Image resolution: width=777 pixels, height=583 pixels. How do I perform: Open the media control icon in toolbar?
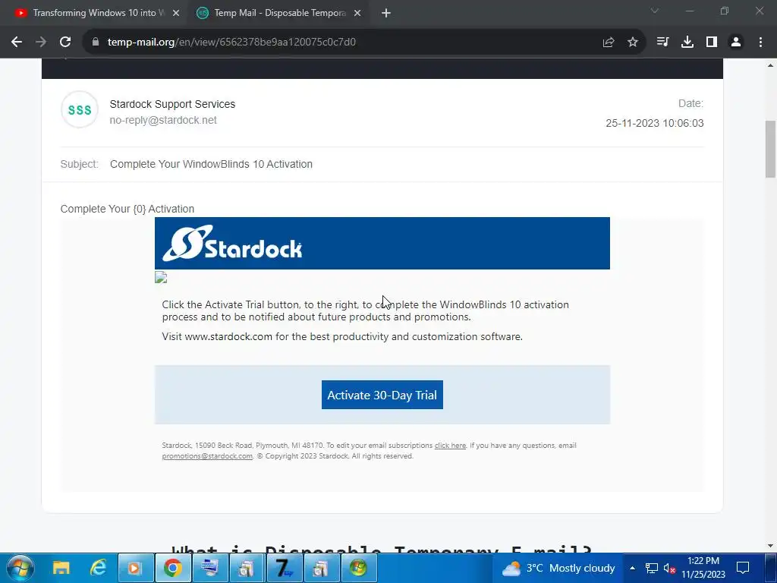[x=662, y=43]
